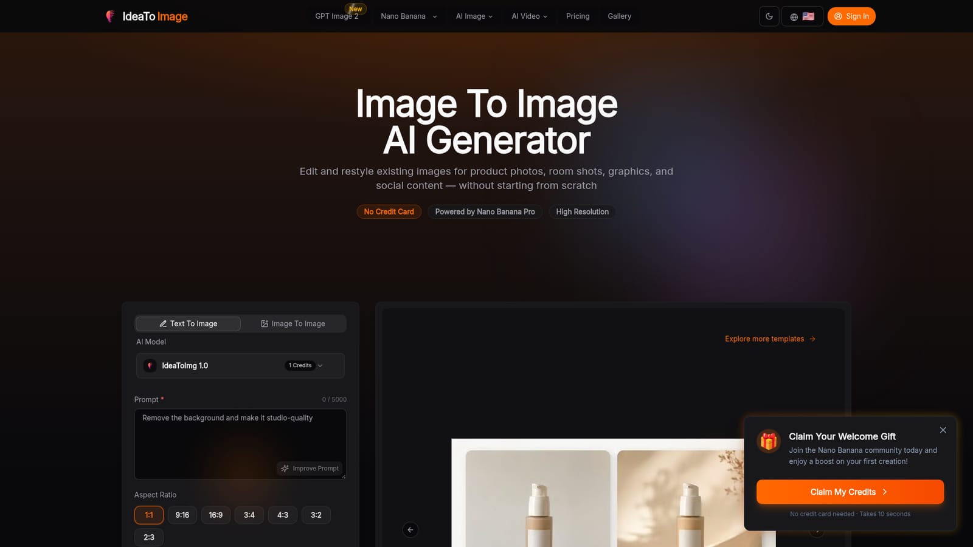The height and width of the screenshot is (547, 973).
Task: Expand the AI Image menu
Action: point(474,16)
